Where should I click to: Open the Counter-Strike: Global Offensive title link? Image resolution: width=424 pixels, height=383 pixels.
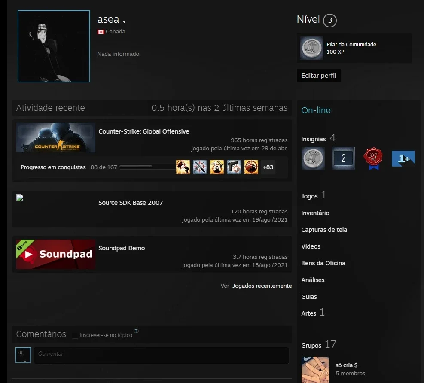pyautogui.click(x=143, y=131)
